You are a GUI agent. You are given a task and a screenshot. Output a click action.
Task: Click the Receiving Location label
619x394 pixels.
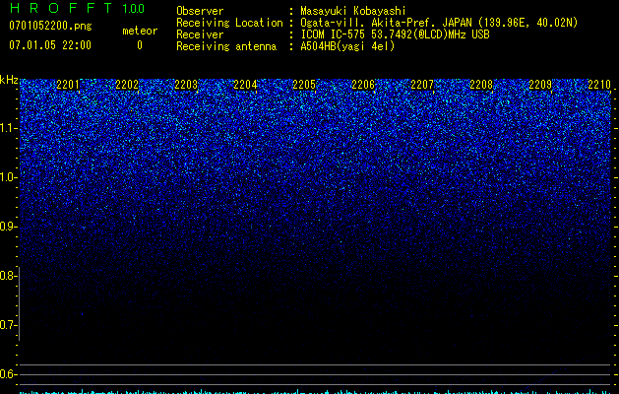229,23
